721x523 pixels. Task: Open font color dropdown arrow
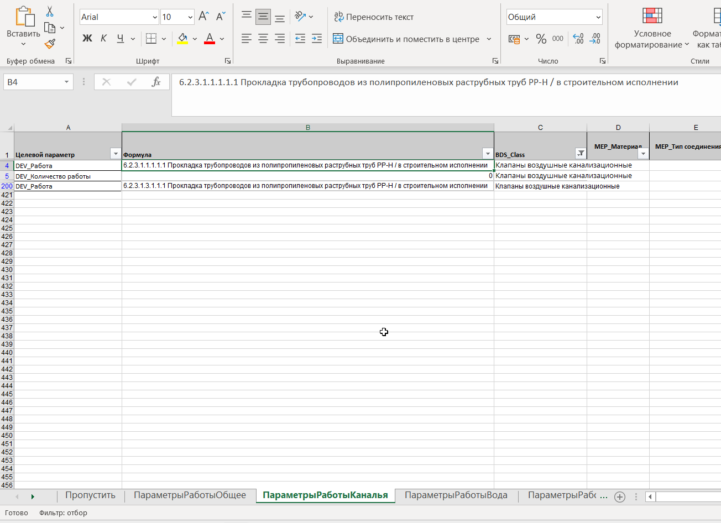click(x=222, y=39)
